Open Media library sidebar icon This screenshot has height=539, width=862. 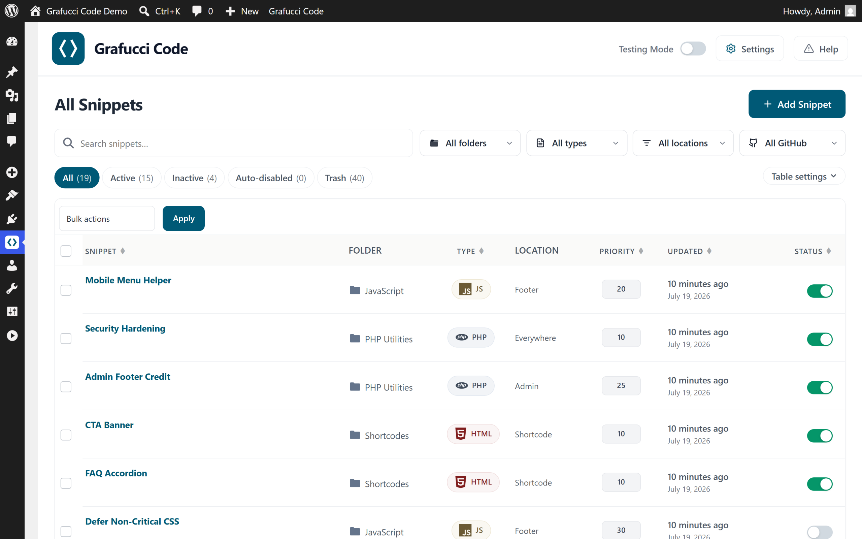12,95
